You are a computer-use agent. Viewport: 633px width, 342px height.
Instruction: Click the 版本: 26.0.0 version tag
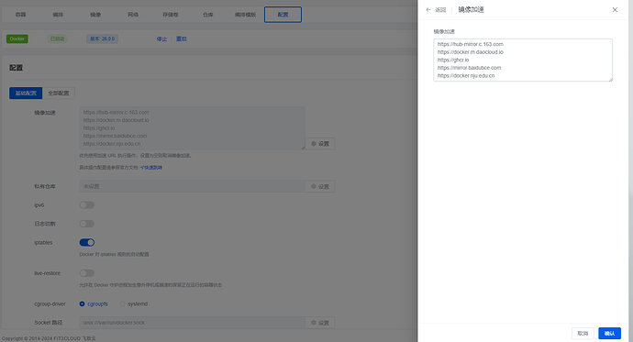click(x=102, y=39)
